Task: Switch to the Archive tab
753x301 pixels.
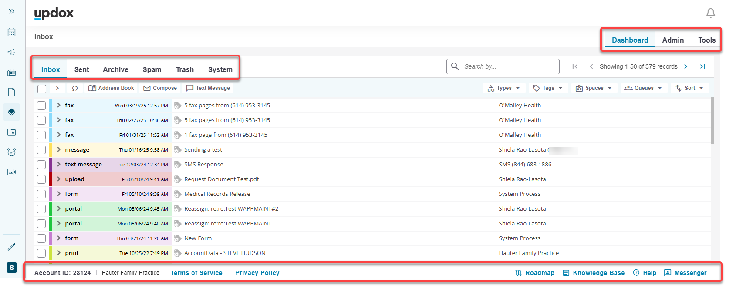Action: pos(115,69)
